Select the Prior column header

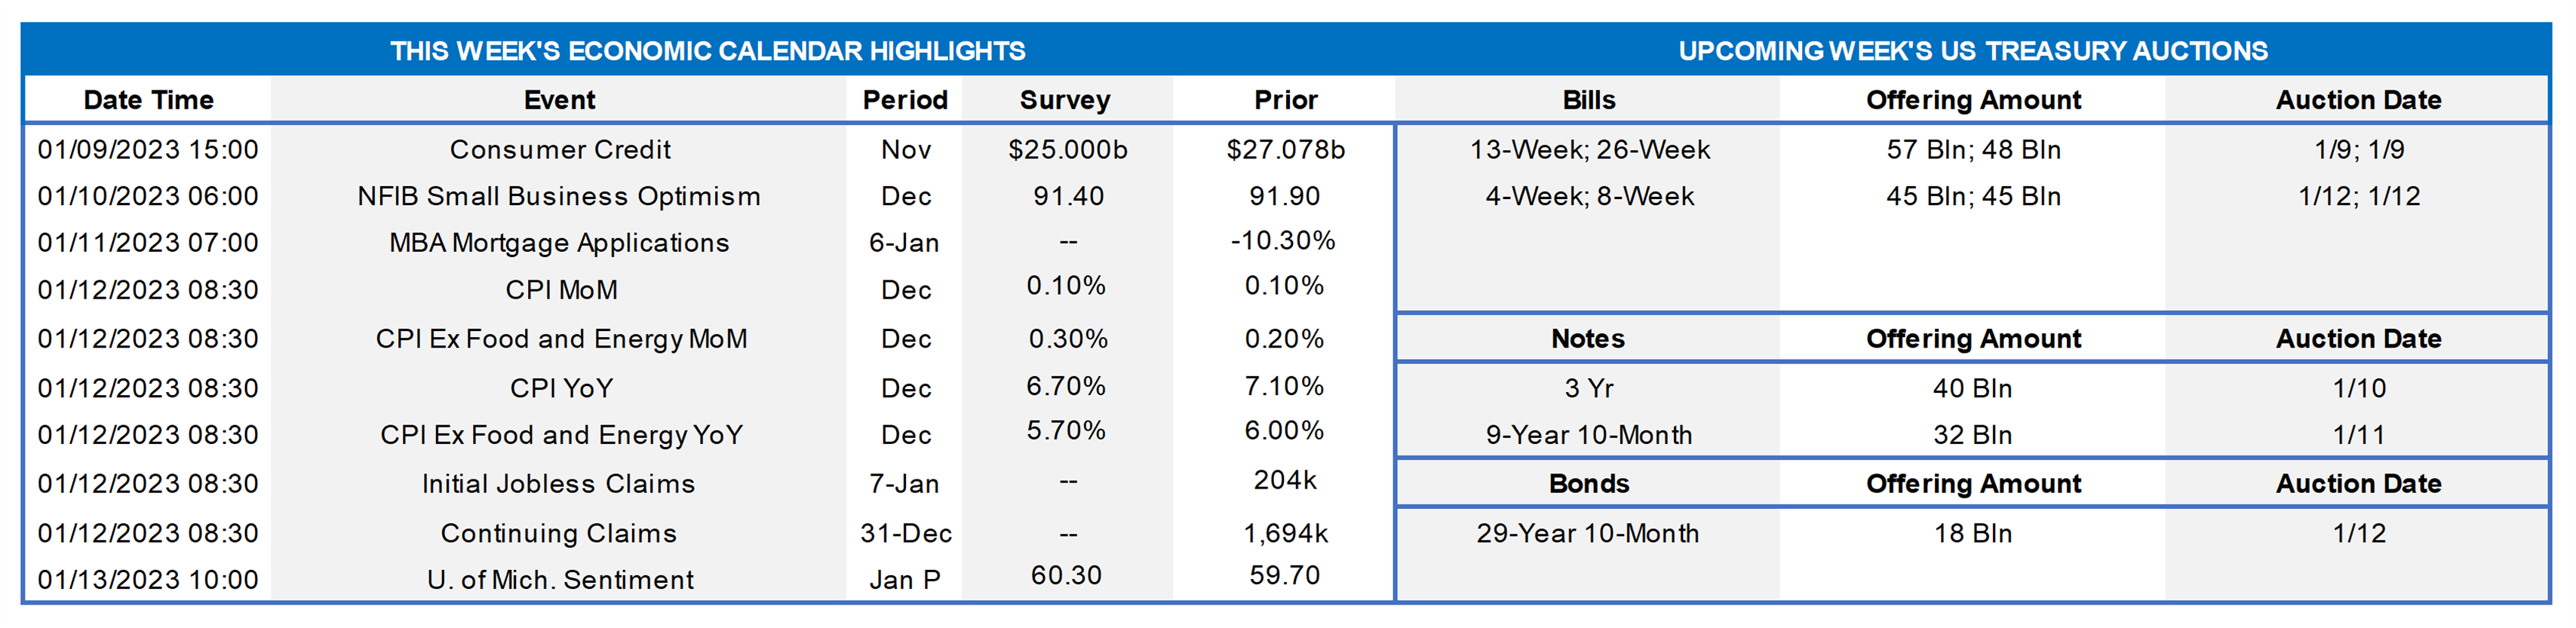(1285, 100)
